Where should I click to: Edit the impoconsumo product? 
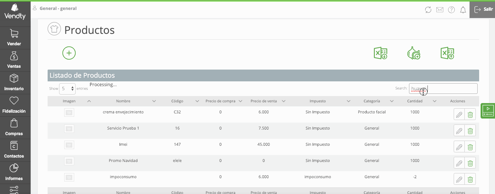[x=459, y=179]
